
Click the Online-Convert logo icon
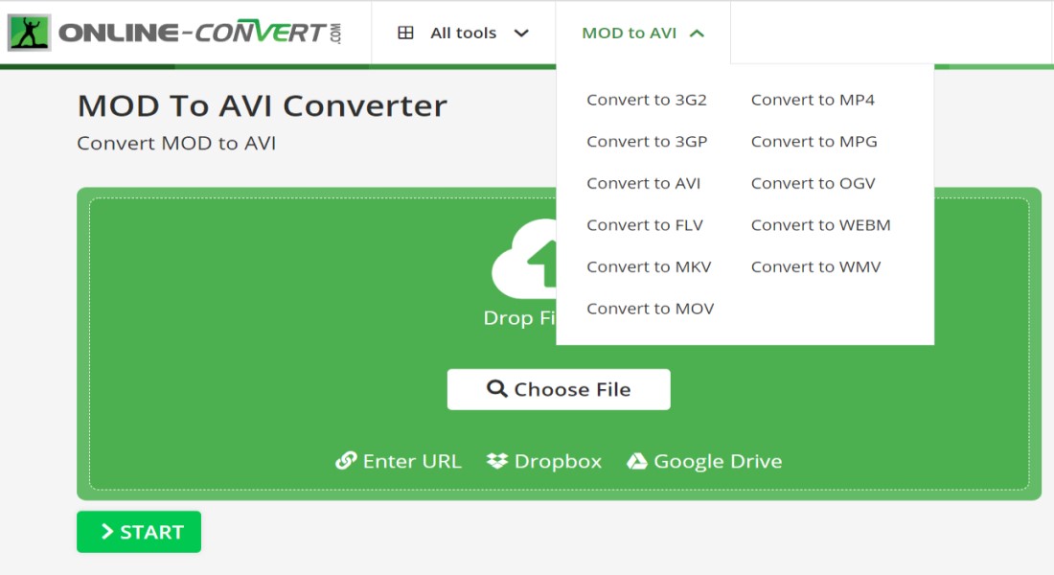(x=29, y=33)
